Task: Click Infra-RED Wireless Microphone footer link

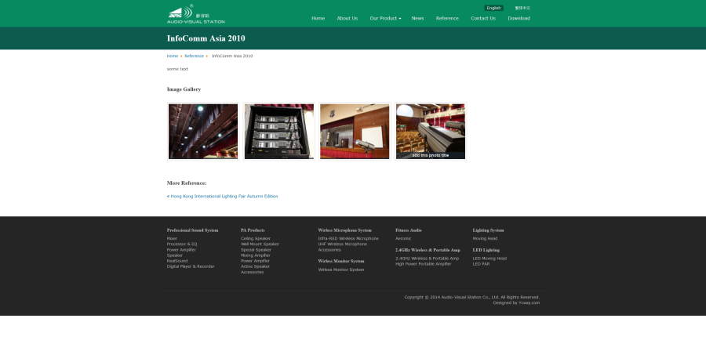Action: [x=348, y=238]
